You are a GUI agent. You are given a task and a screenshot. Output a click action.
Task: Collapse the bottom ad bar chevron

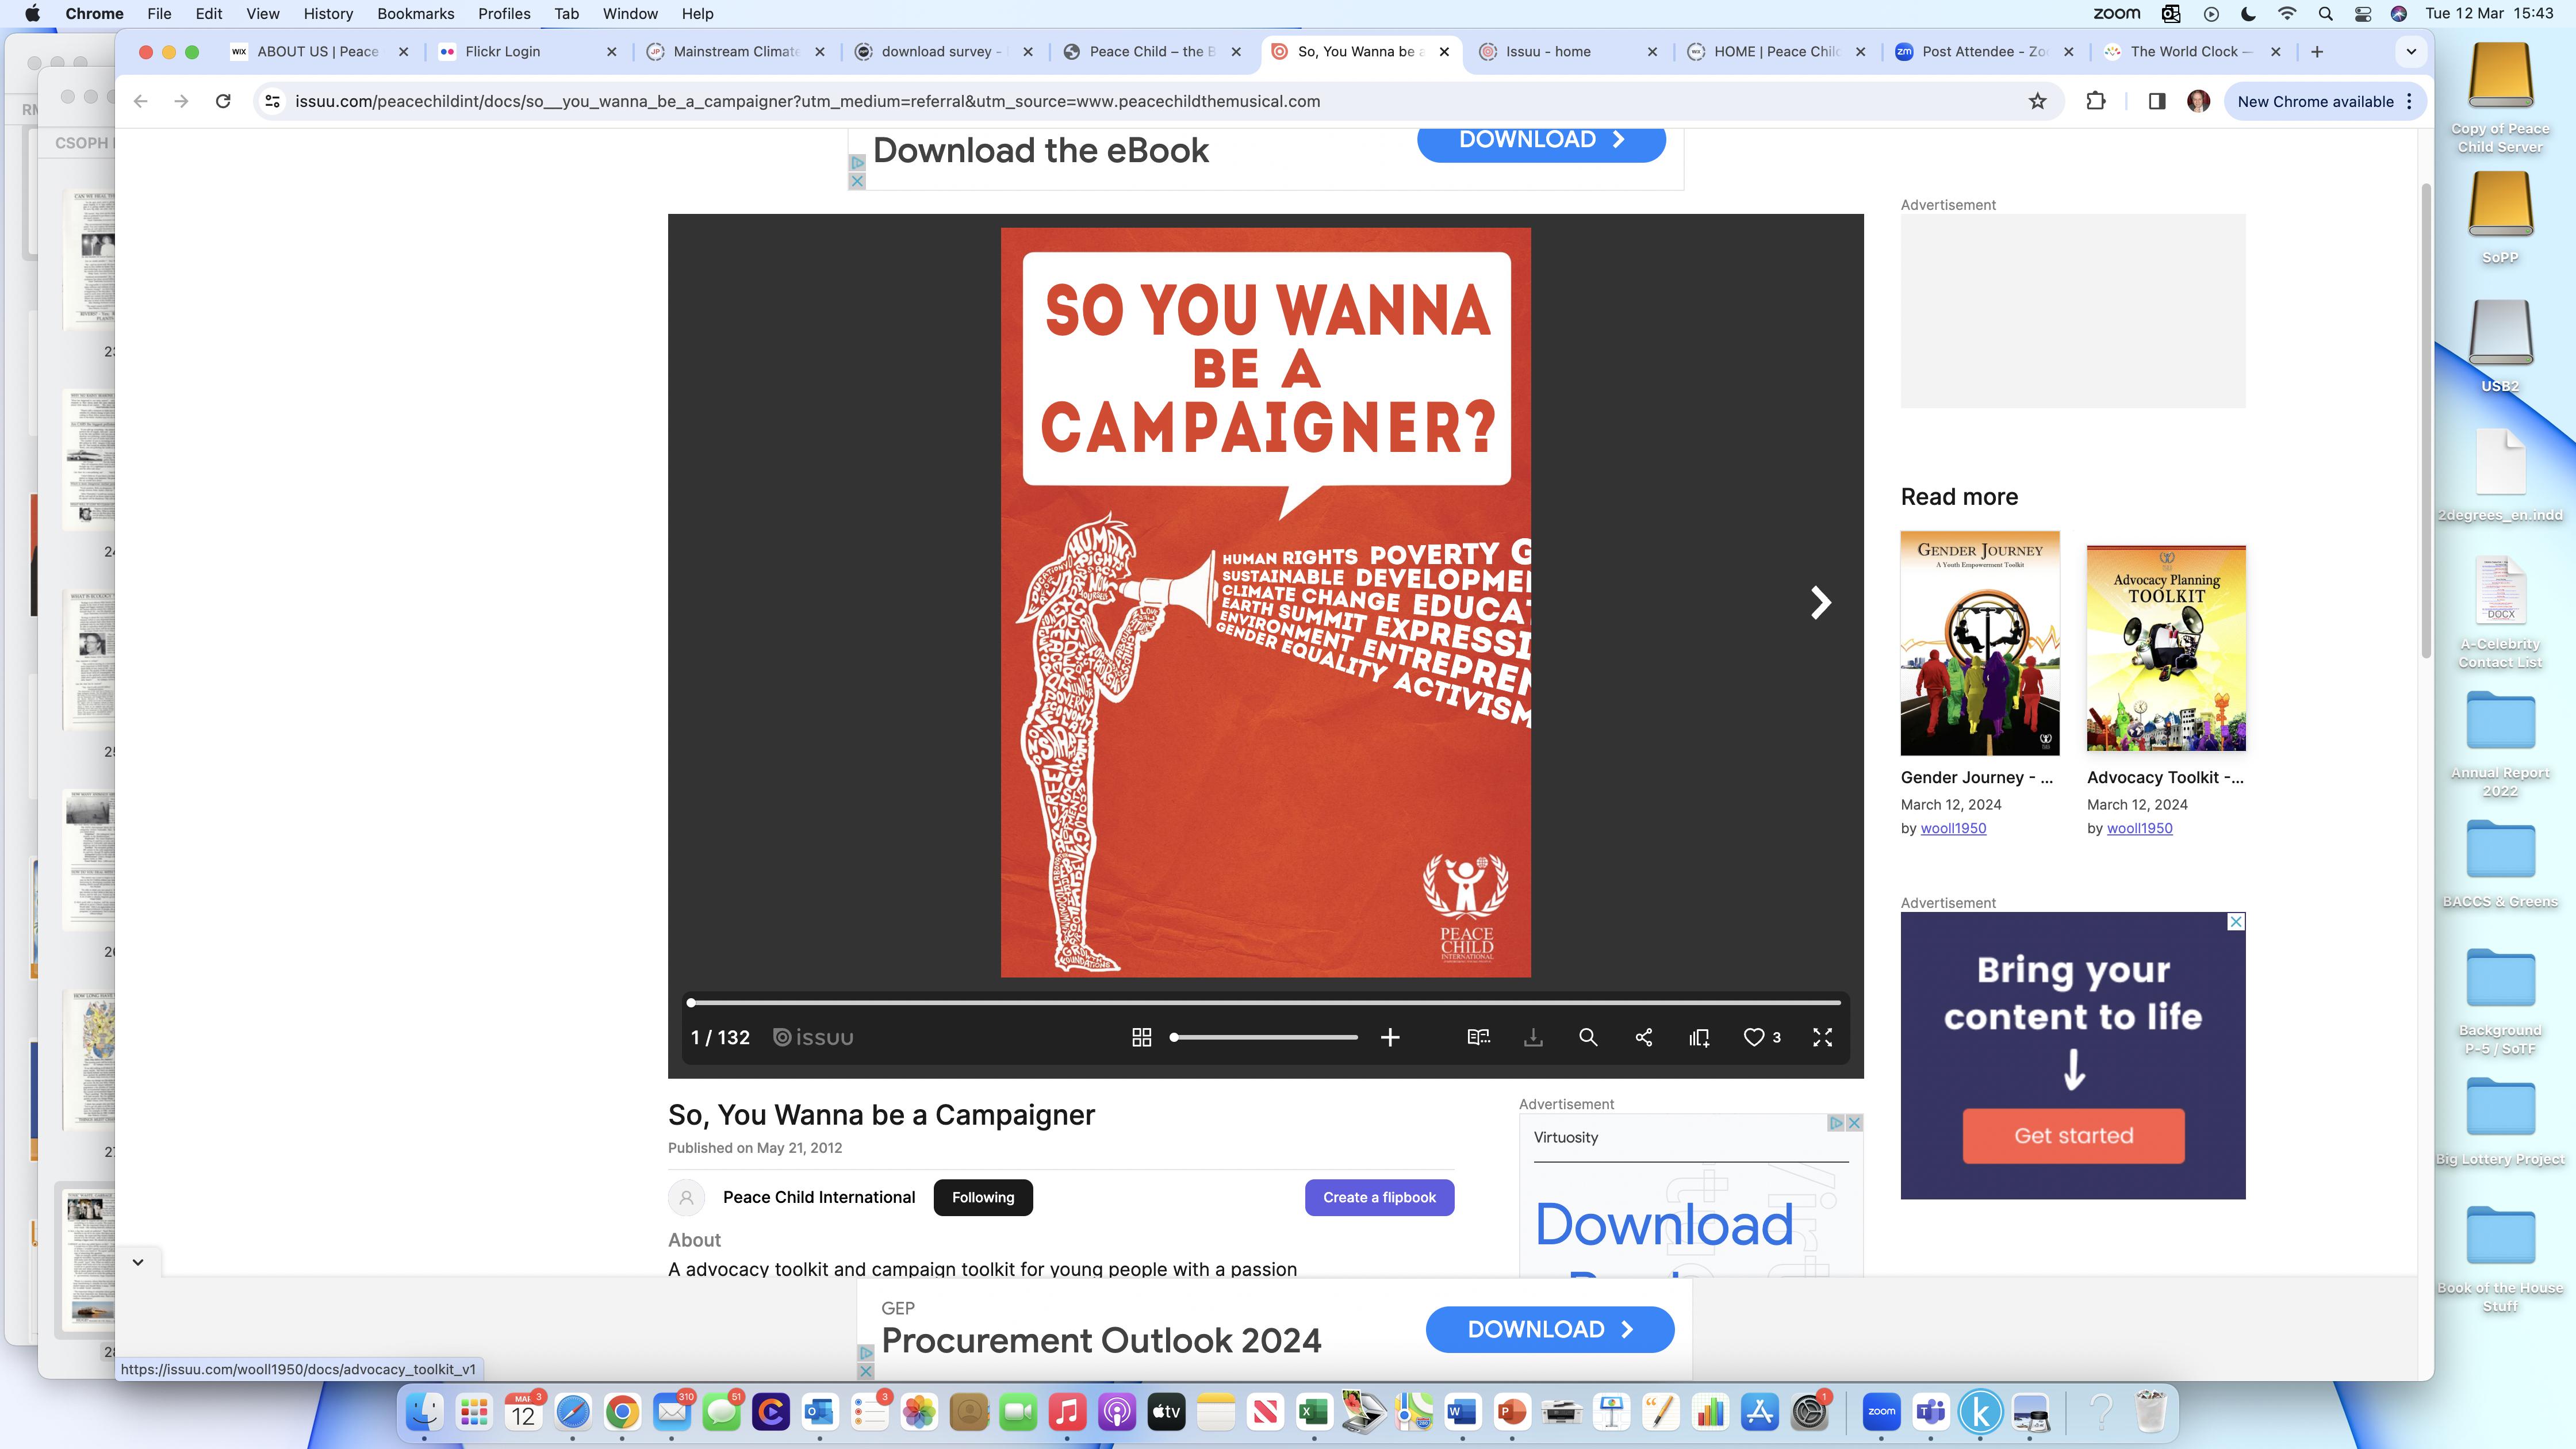point(138,1262)
